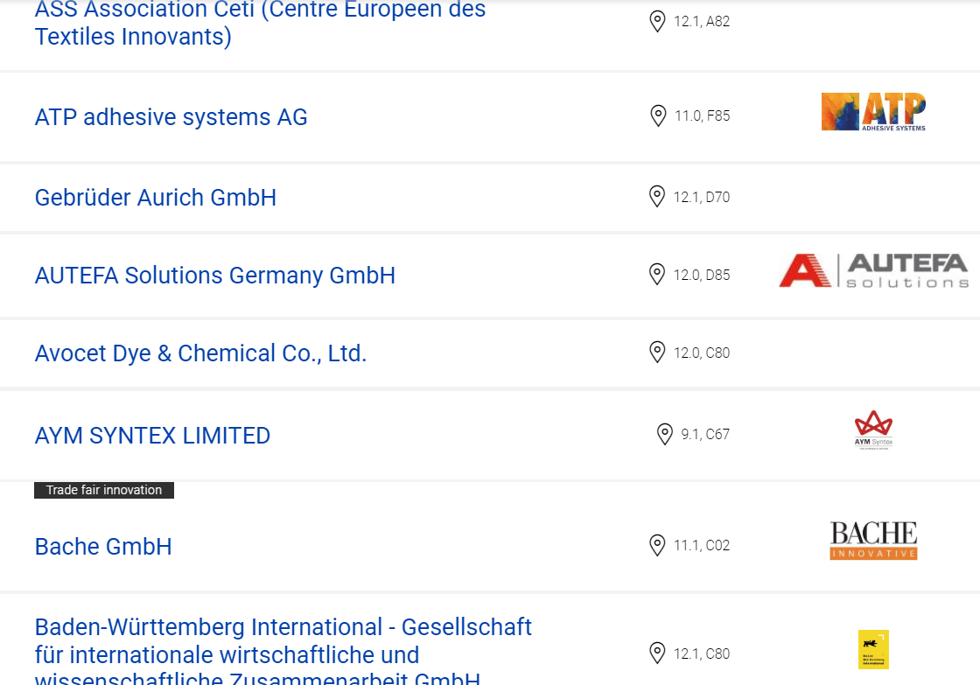This screenshot has height=685, width=980.
Task: Open AYM SYNTEX LIMITED exhibitor link
Action: pos(152,436)
